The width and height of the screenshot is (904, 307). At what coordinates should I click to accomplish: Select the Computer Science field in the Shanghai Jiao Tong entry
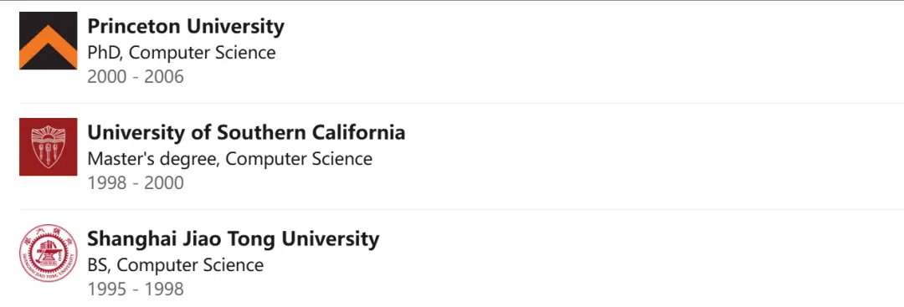point(190,265)
